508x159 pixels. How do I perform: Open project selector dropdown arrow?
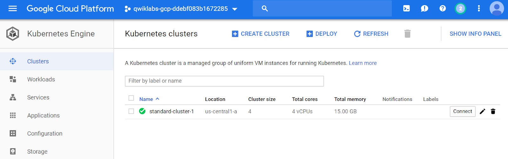pyautogui.click(x=235, y=9)
